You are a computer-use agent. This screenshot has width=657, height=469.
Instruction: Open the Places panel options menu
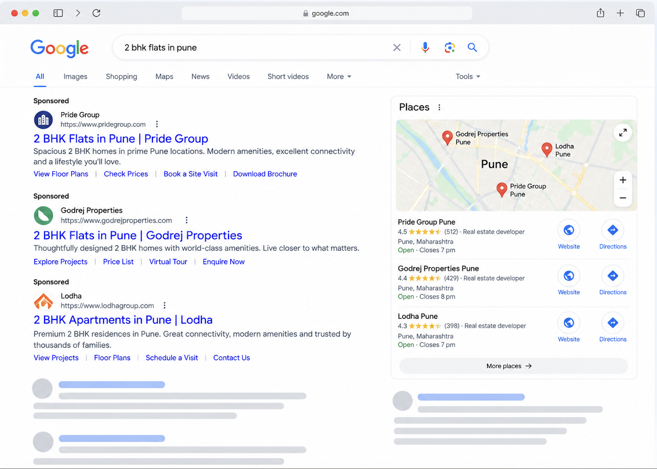439,107
